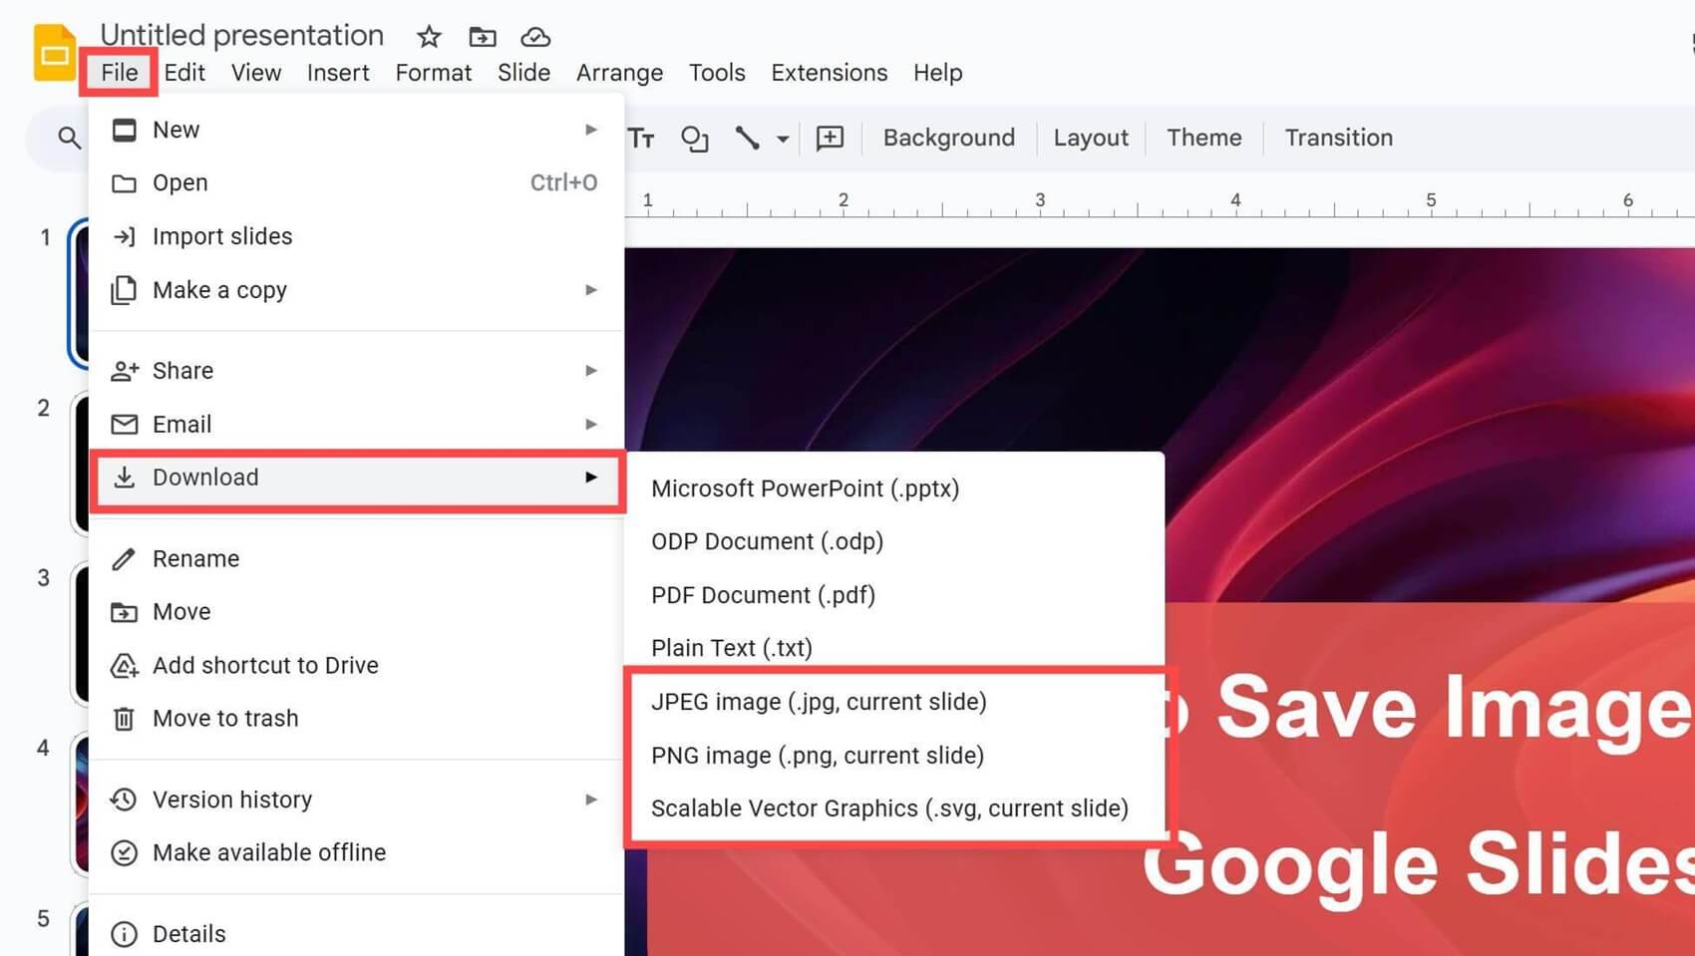
Task: Click the Email envelope icon
Action: [124, 425]
